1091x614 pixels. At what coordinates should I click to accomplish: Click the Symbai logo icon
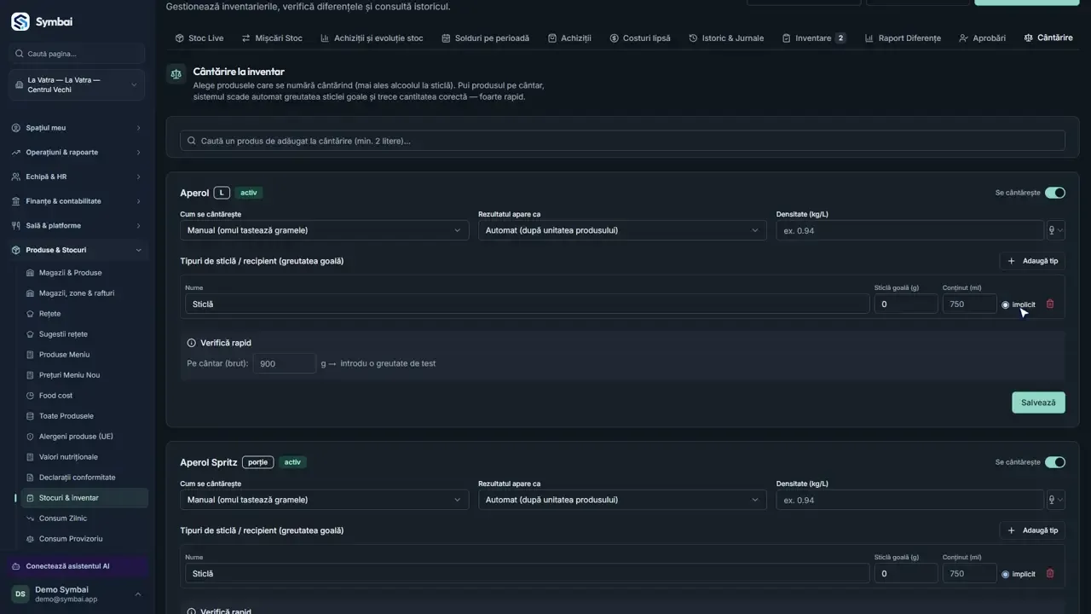pos(20,21)
